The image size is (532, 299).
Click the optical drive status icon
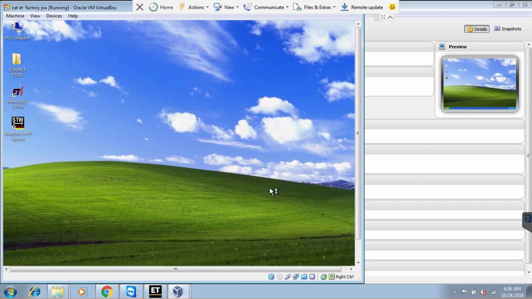click(279, 277)
